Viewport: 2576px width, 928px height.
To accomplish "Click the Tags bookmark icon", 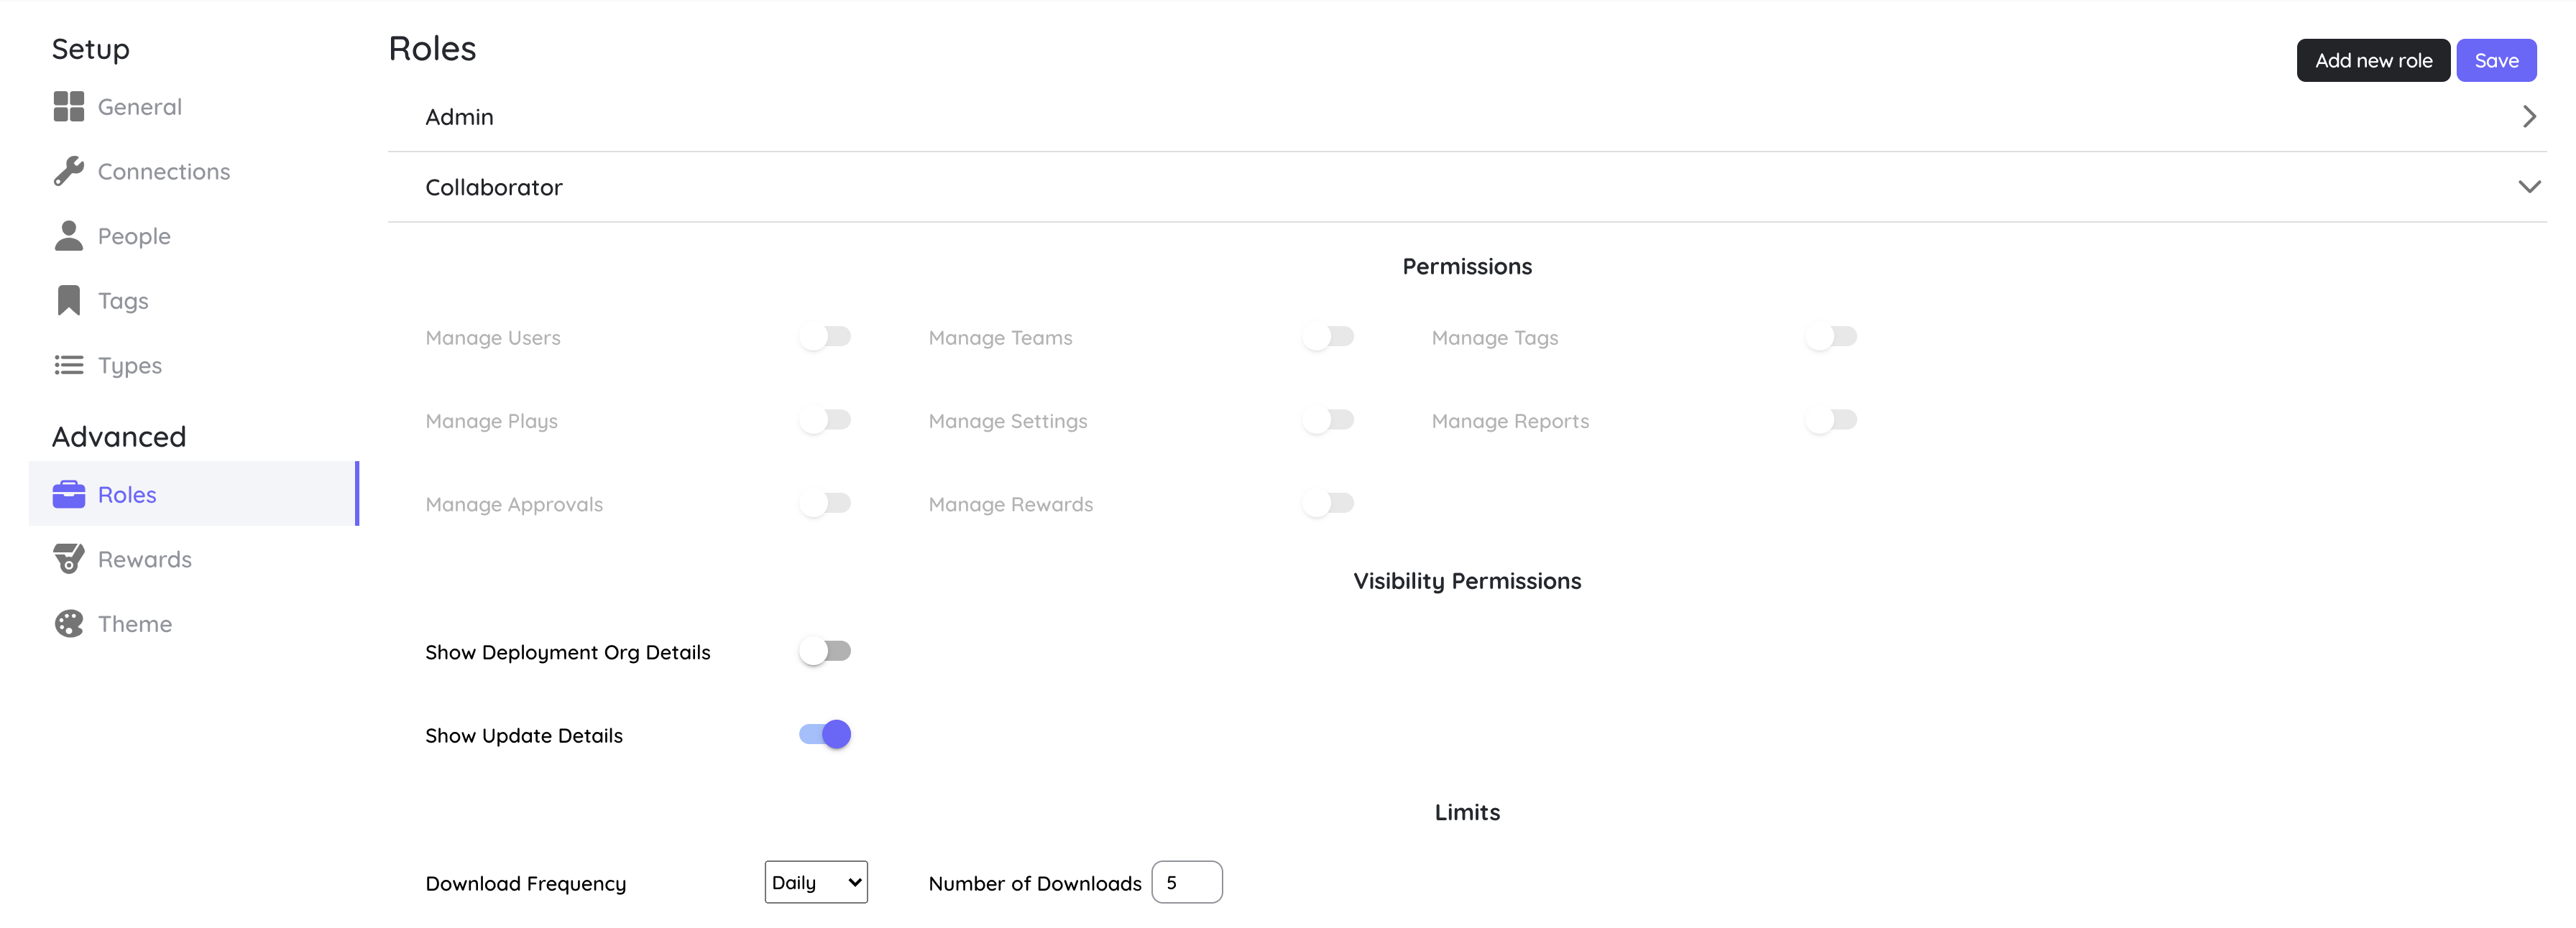I will coord(68,301).
